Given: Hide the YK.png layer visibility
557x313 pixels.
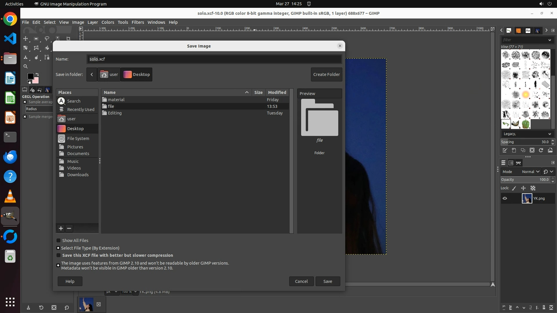Looking at the screenshot, I should [x=505, y=199].
